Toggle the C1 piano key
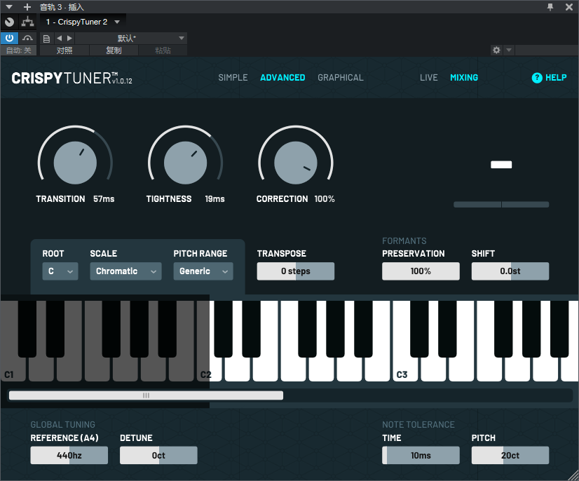This screenshot has height=481, width=579. point(12,370)
